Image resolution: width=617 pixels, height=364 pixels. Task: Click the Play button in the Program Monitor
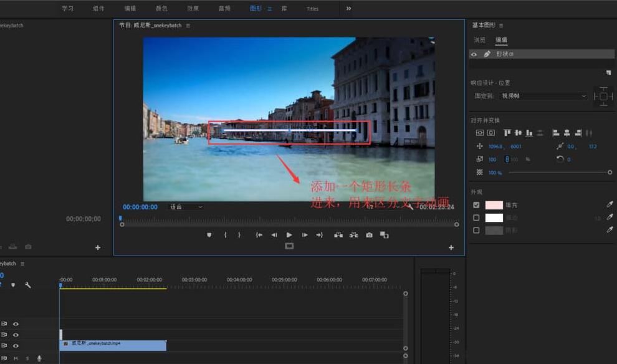click(x=289, y=235)
